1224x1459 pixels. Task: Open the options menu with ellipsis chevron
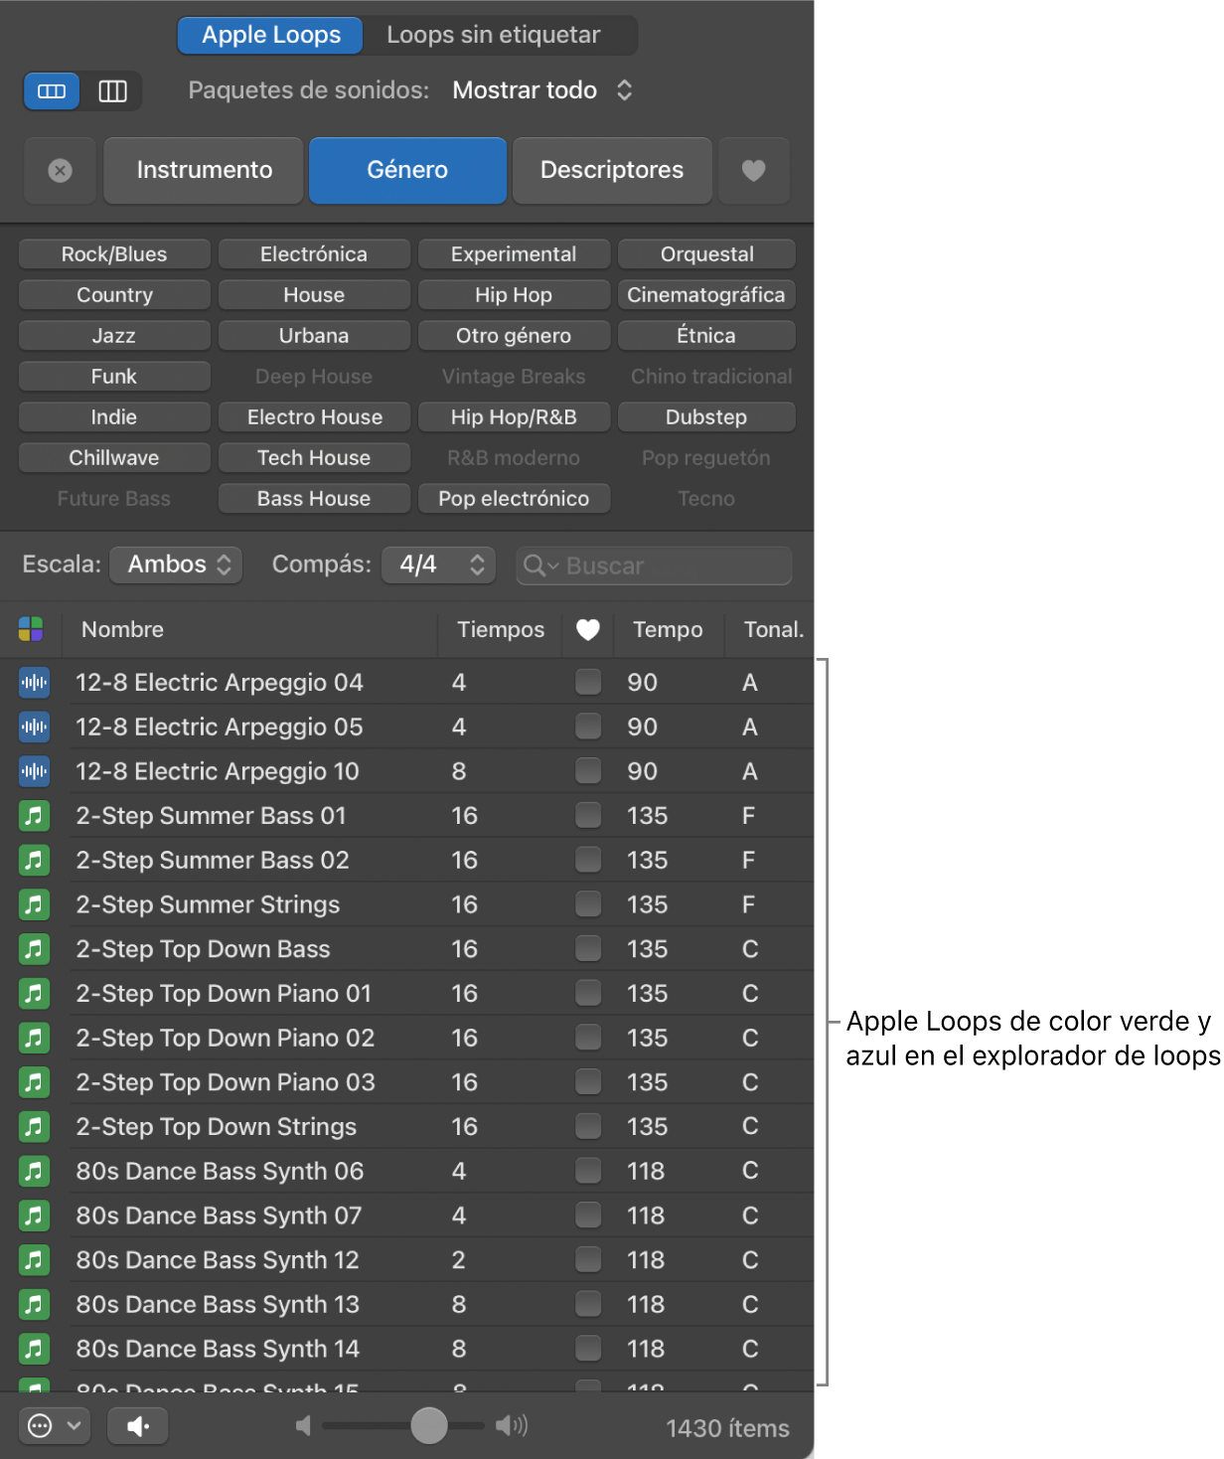point(54,1426)
